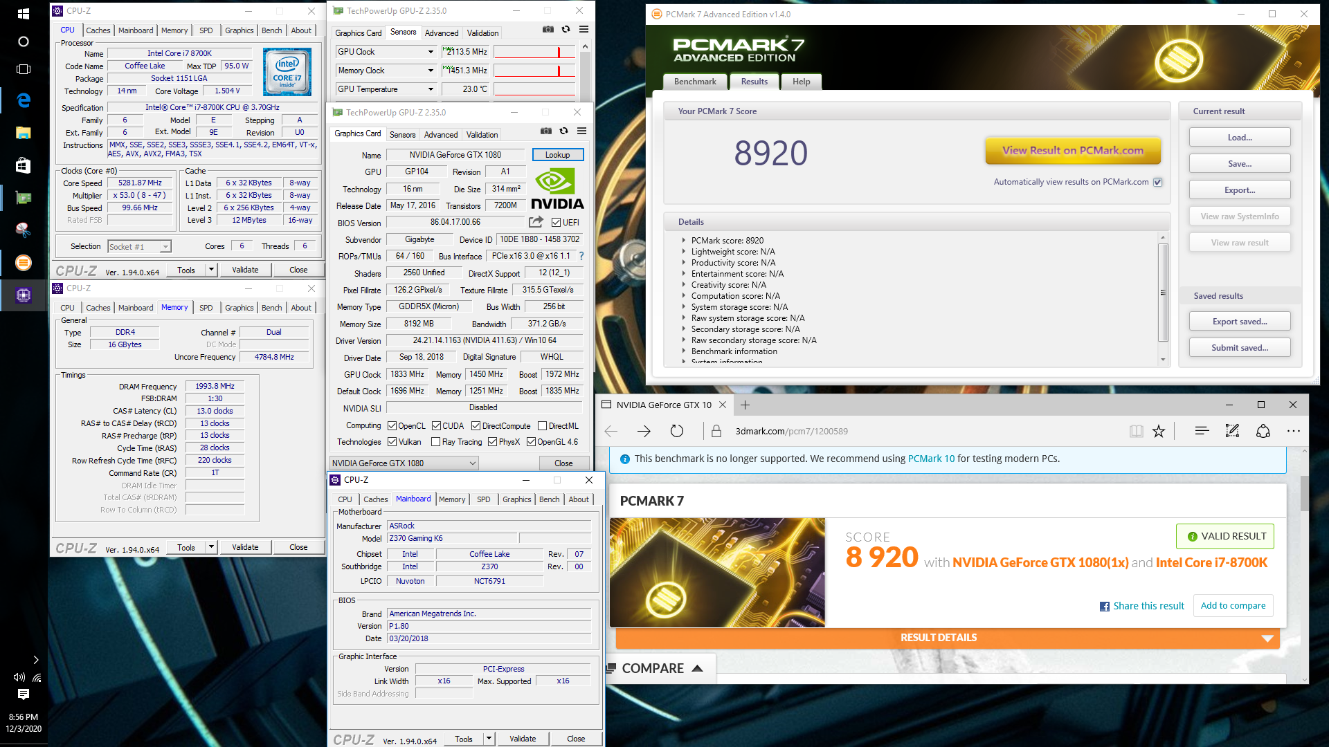Toggle DirectML checkbox
Image resolution: width=1329 pixels, height=747 pixels.
coord(542,426)
